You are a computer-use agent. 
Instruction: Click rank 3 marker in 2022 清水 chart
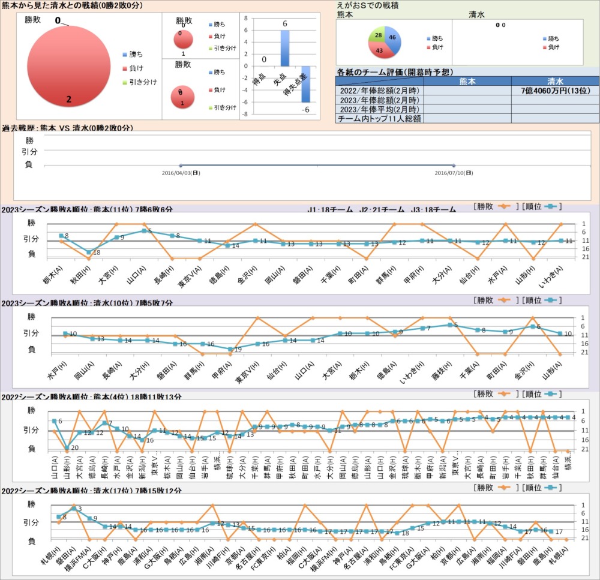coord(74,509)
